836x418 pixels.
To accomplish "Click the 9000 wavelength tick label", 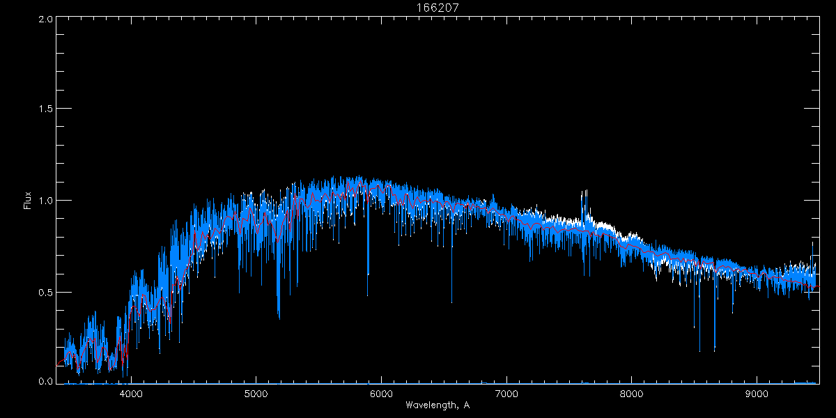I will 757,393.
